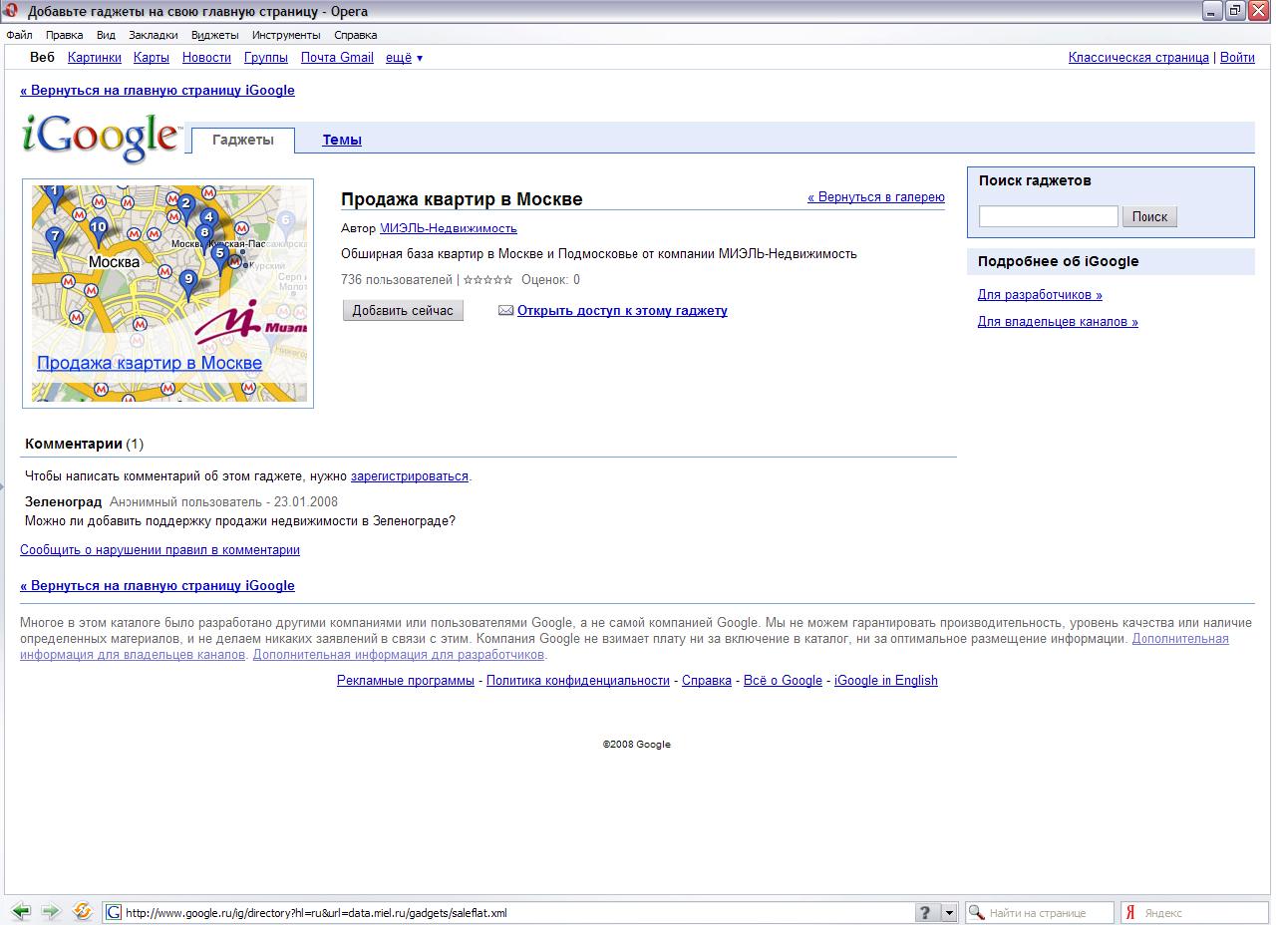Open the Рекламные программы footer link
The height and width of the screenshot is (927, 1276).
click(406, 681)
